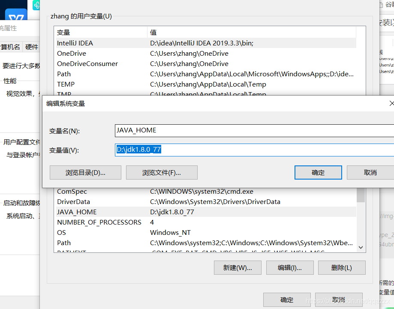394x309 pixels.
Task: Click the variable value field with D:\jdk1.8.0_77
Action: [x=254, y=150]
